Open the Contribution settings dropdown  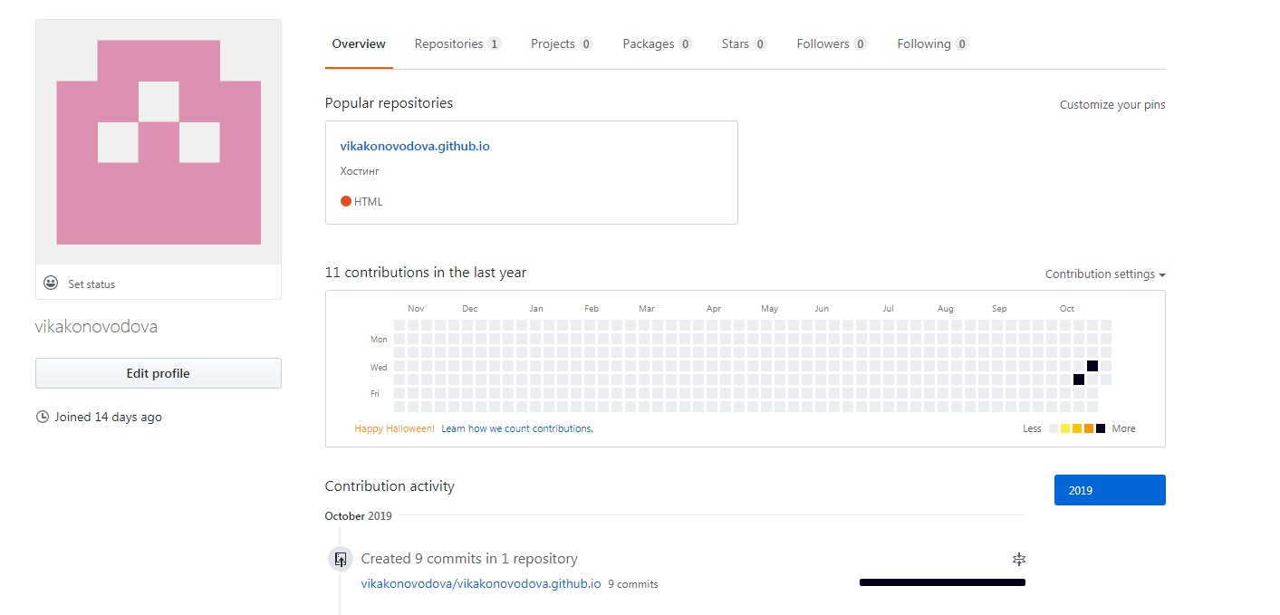click(x=1105, y=274)
